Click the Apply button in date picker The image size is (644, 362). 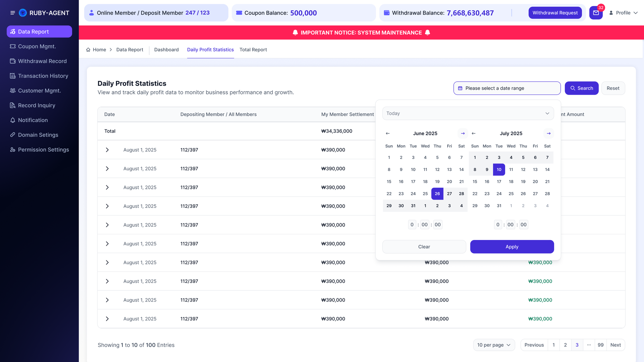pyautogui.click(x=512, y=247)
